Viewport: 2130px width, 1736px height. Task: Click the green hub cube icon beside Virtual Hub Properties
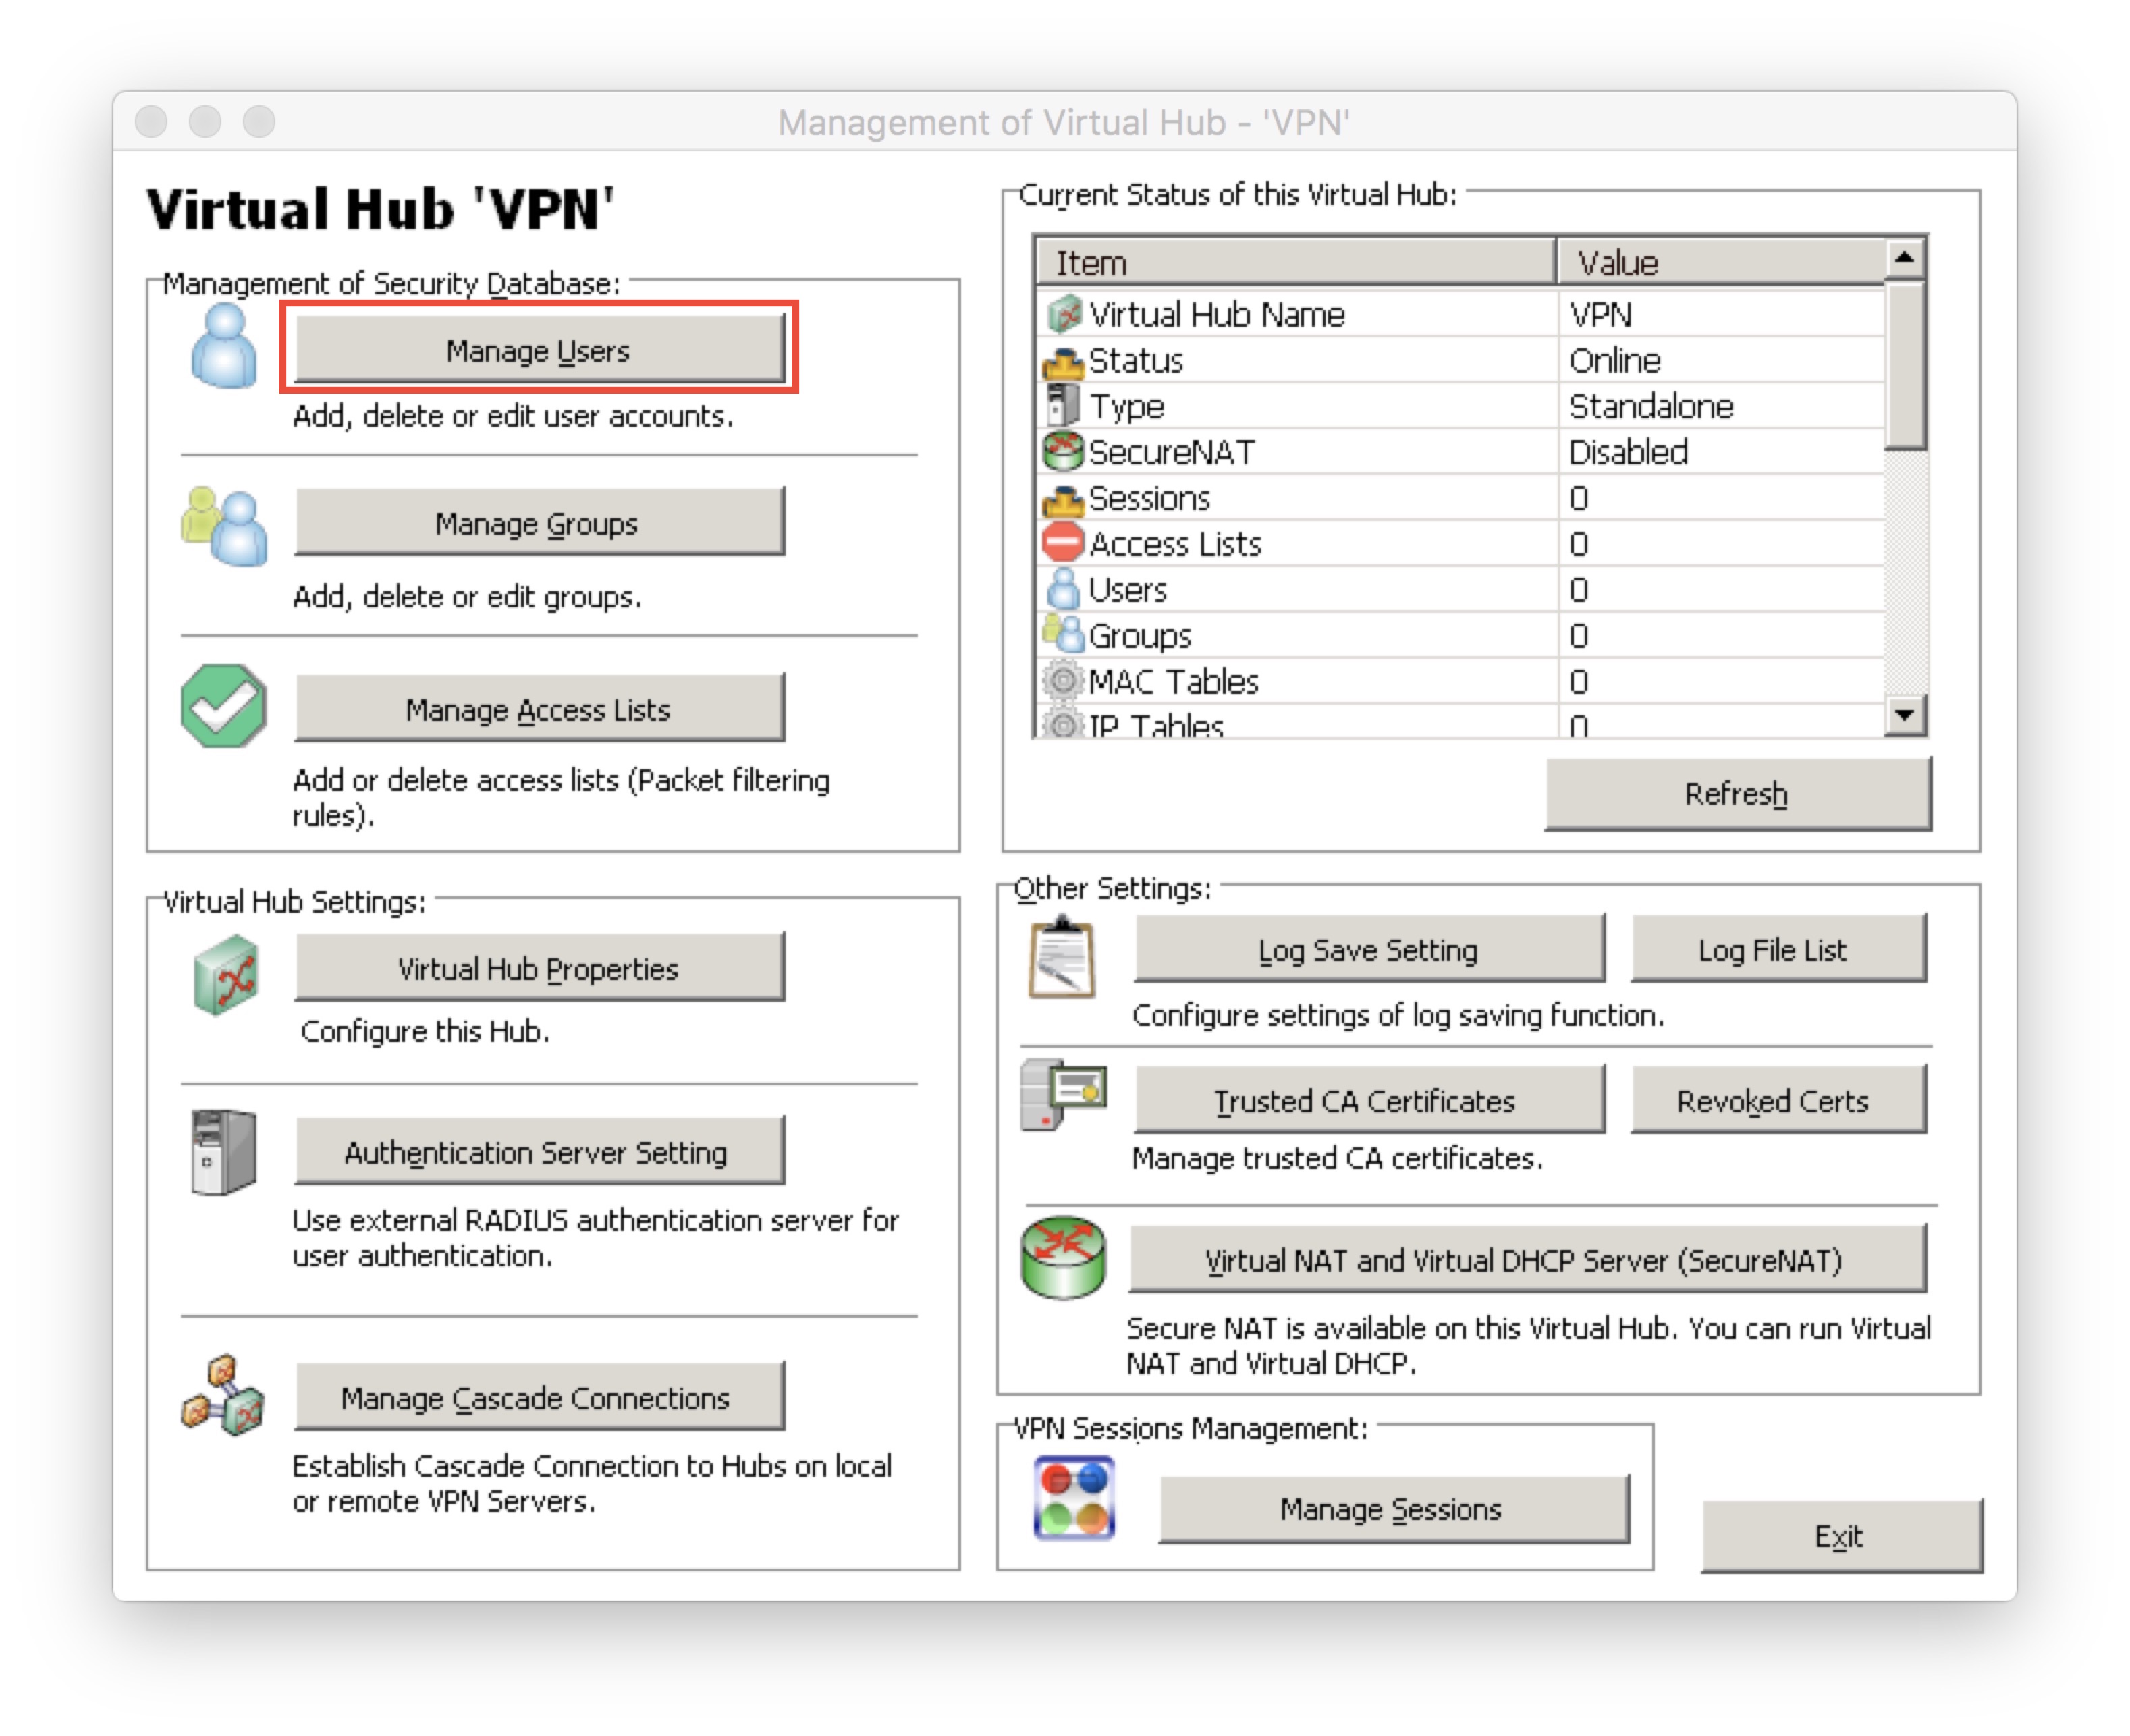[226, 974]
